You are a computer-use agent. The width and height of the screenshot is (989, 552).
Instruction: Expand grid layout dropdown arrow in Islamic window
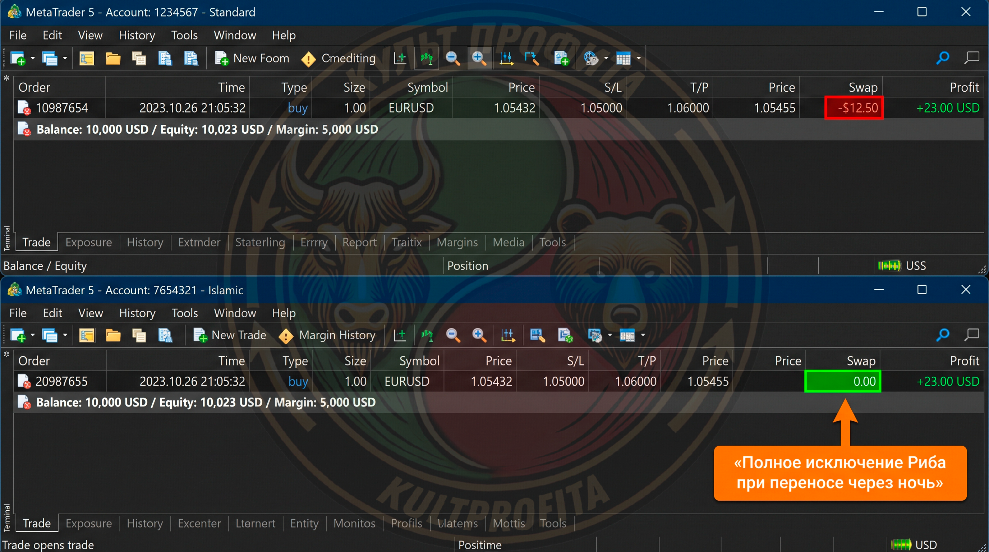[x=643, y=336]
